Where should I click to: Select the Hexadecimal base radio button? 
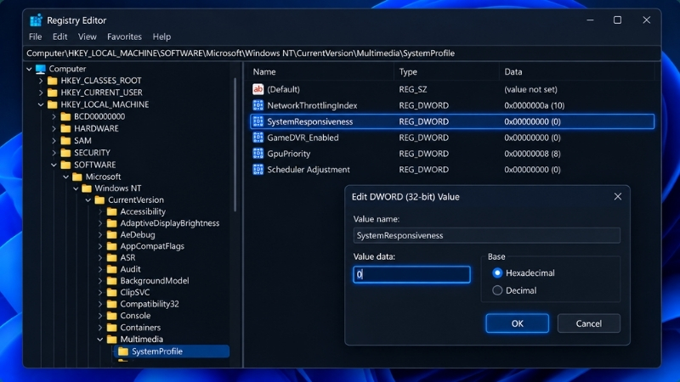[x=497, y=272]
